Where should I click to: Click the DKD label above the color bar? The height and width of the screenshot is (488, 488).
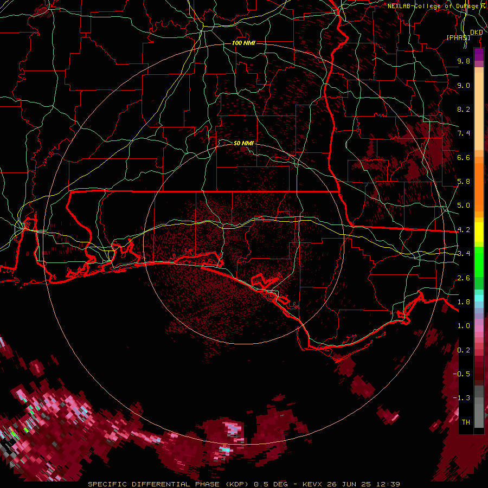point(476,33)
